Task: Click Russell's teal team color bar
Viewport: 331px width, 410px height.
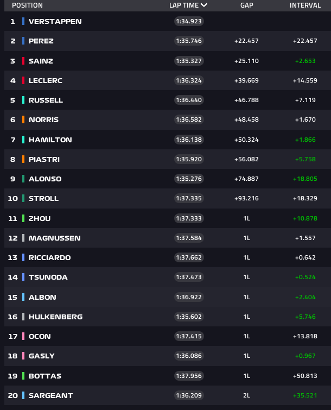Action: [23, 100]
